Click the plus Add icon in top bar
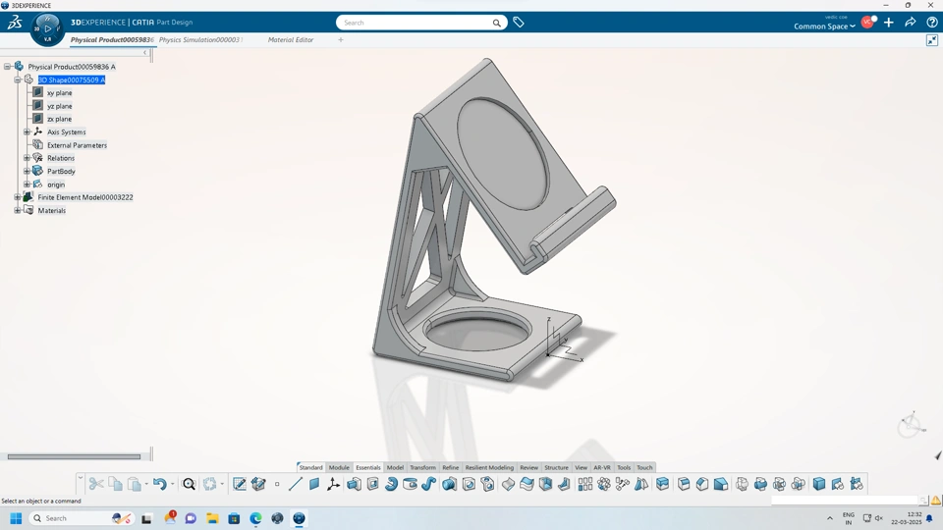The image size is (943, 530). 889,23
